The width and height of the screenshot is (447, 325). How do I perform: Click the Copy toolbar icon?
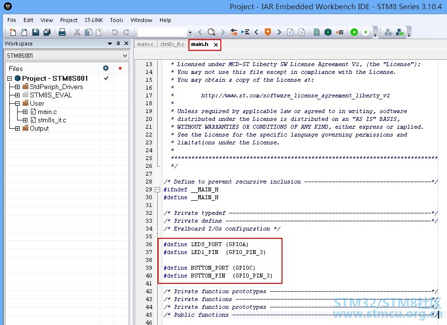89,32
